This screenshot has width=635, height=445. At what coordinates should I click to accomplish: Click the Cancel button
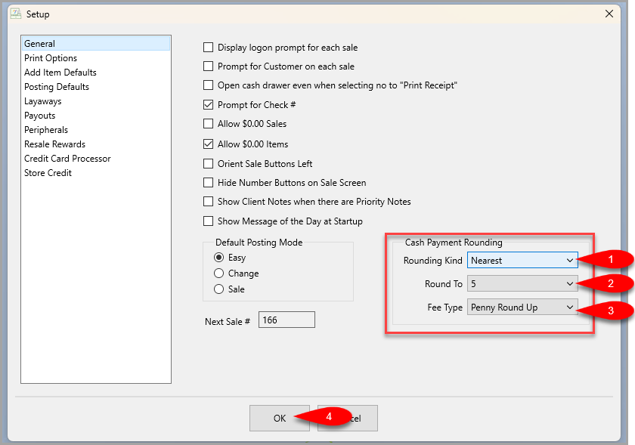pos(348,419)
